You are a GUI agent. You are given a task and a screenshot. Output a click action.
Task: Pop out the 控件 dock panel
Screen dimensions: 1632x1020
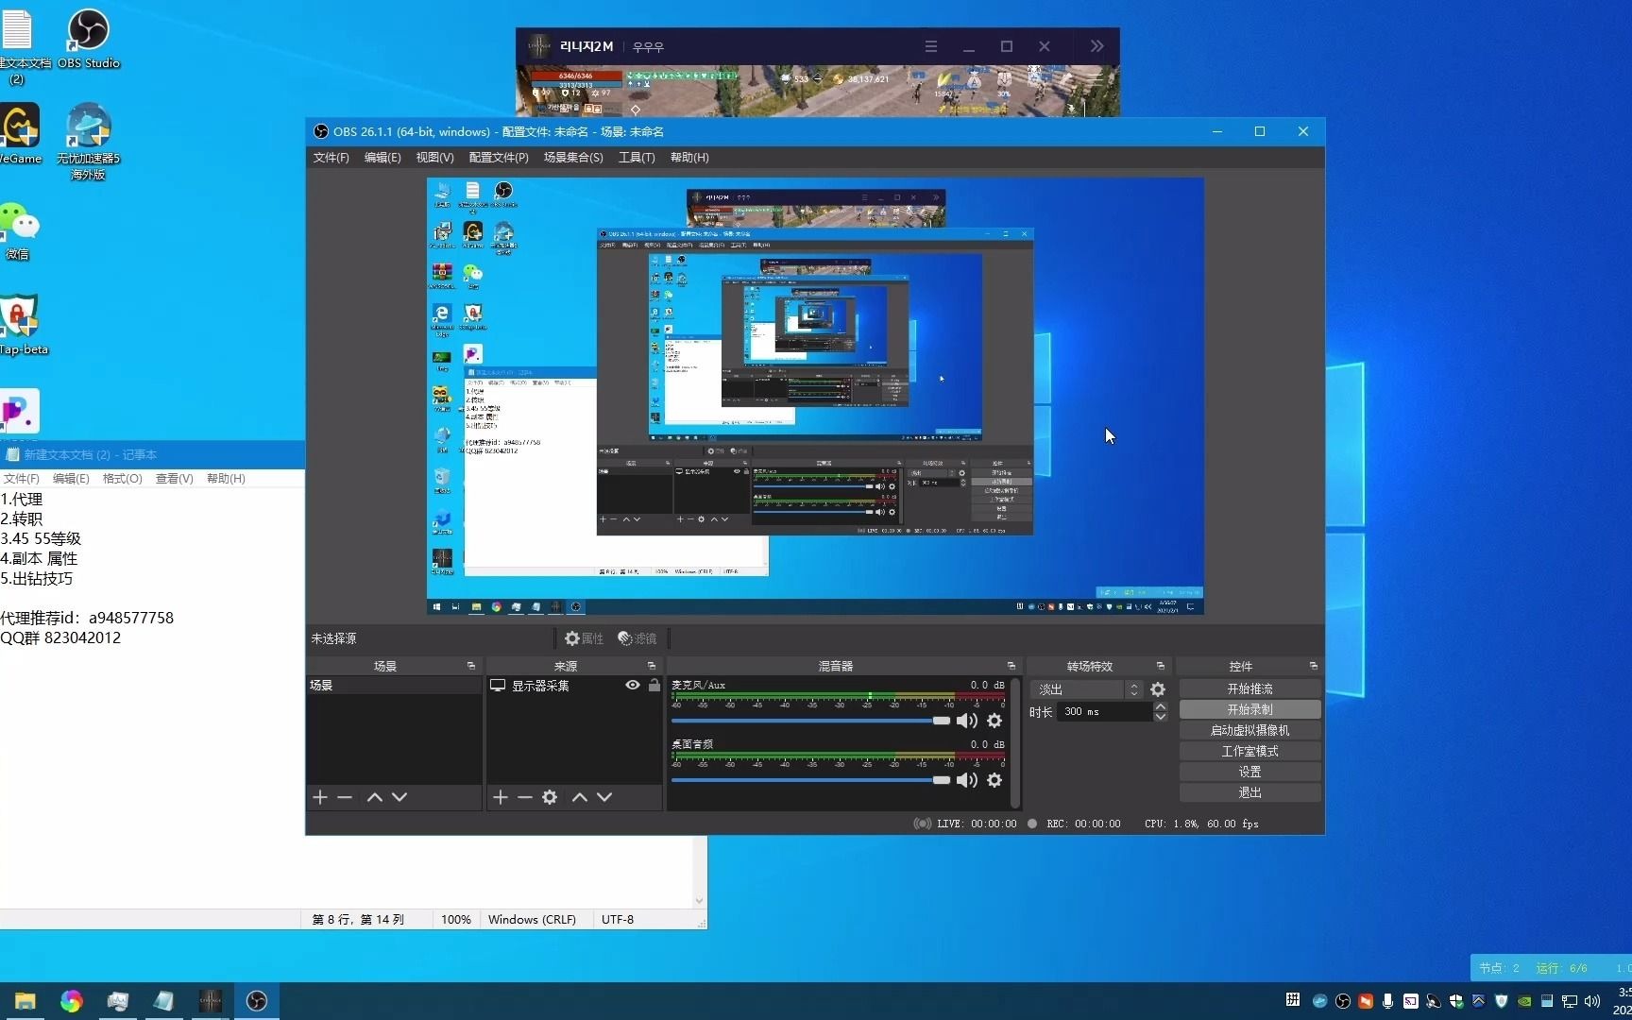1314,666
